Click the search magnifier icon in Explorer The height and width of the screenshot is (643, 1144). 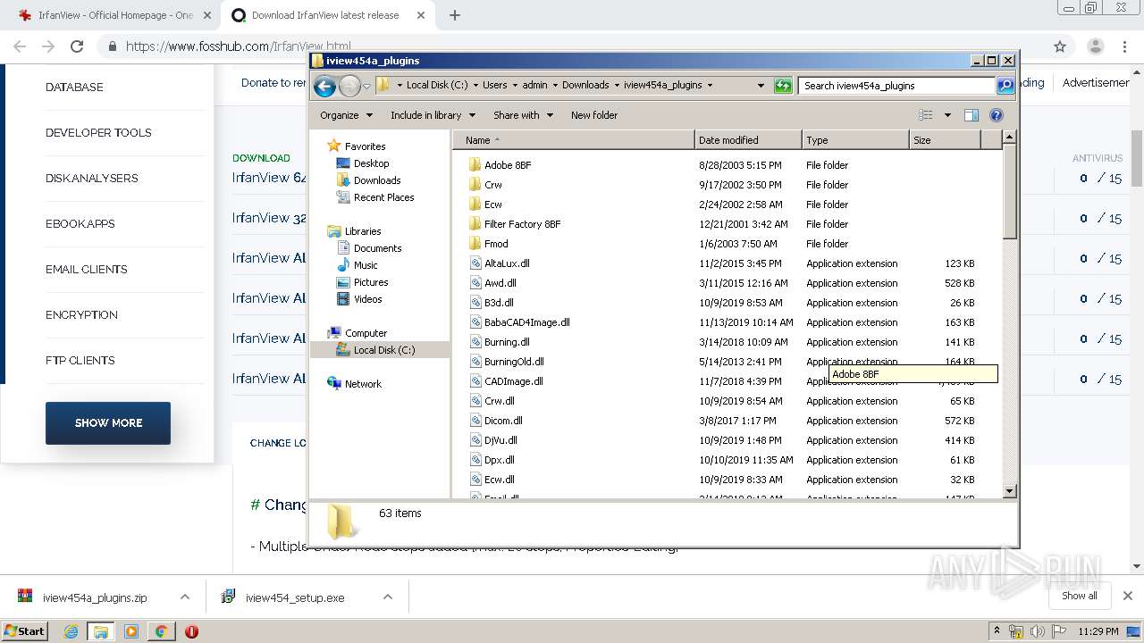pos(1005,86)
